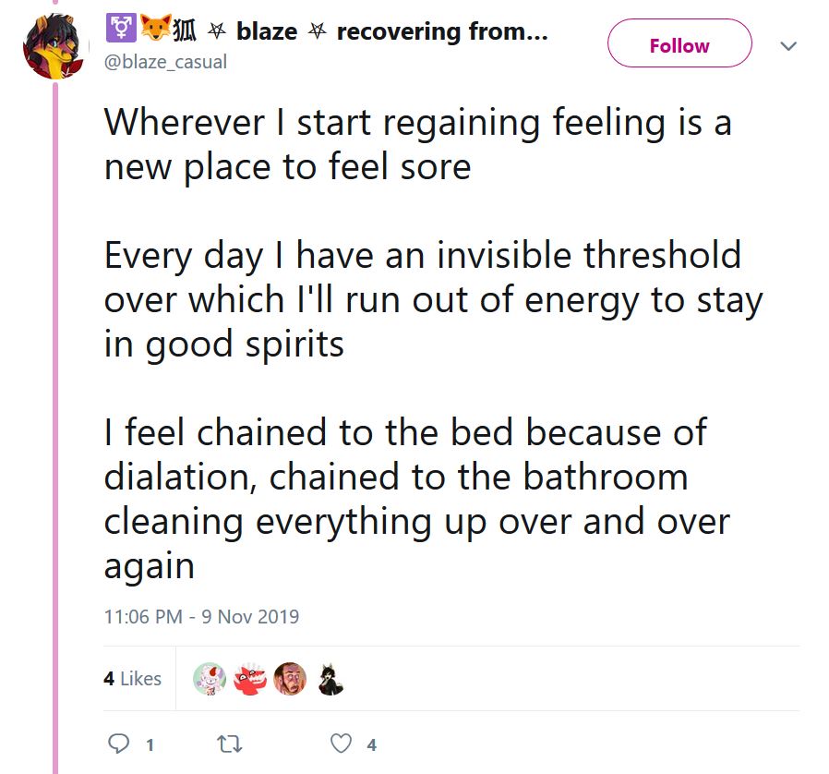View the 4 Likes list
Image resolution: width=829 pixels, height=774 pixels.
(x=132, y=679)
